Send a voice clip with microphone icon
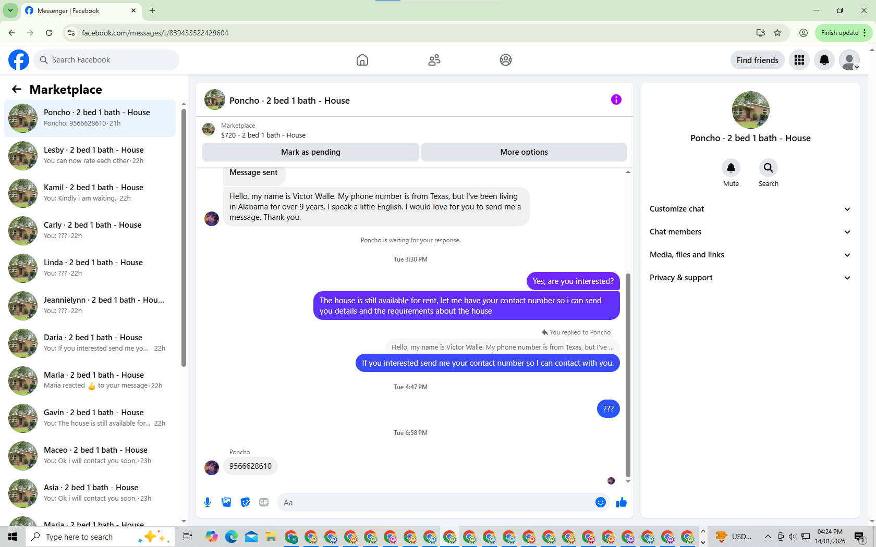Screen dimensions: 876x547 (x=208, y=502)
